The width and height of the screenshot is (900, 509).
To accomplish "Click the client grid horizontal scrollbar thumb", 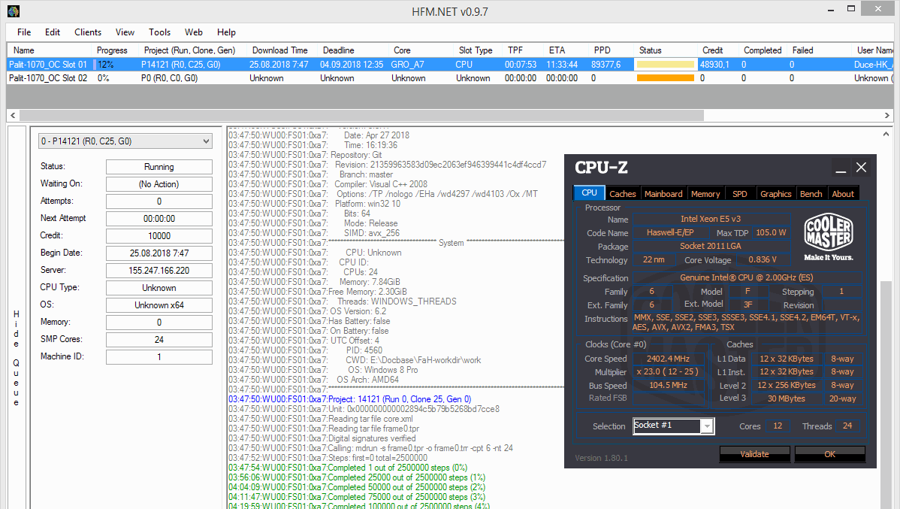I will tap(361, 116).
